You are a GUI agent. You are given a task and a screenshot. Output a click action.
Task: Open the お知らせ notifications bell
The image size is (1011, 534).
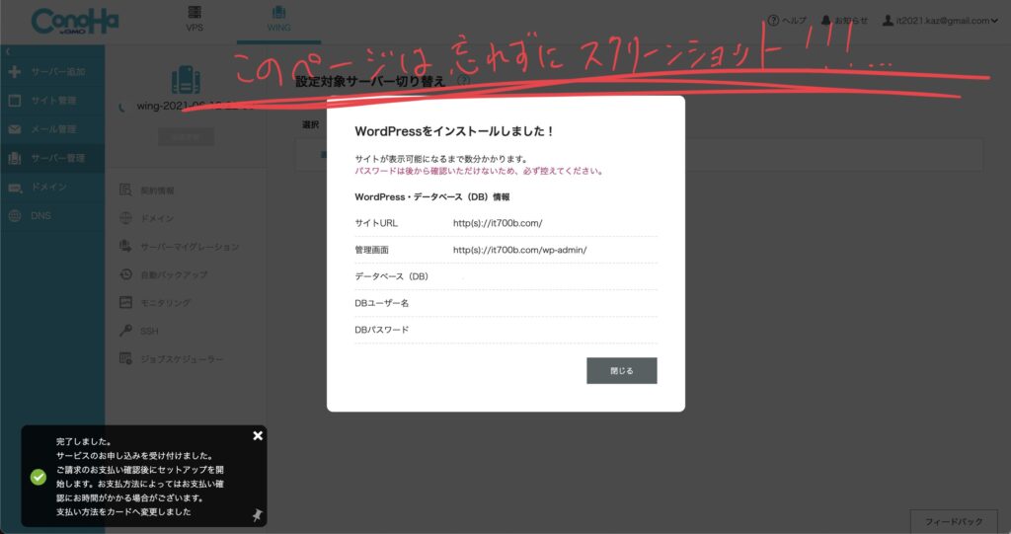tap(844, 21)
